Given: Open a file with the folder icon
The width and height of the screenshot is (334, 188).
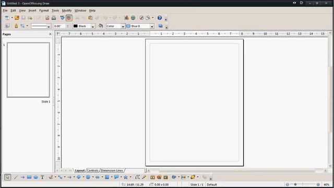Looking at the screenshot, I should (x=17, y=18).
